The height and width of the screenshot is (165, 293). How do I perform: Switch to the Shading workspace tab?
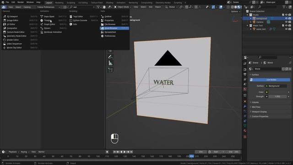pyautogui.click(x=109, y=3)
